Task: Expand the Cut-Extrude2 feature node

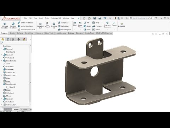Action: click(x=1, y=75)
